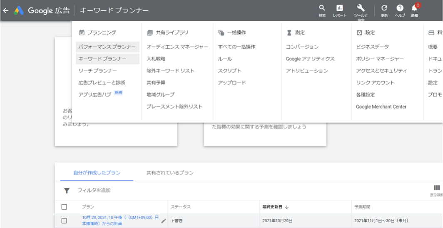Click the pencil edit icon on plan row
Screen dimensions: 443x228
click(x=164, y=221)
